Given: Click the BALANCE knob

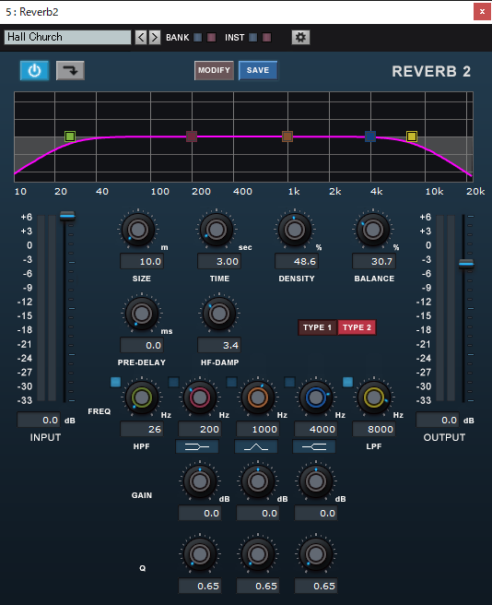Looking at the screenshot, I should tap(373, 230).
